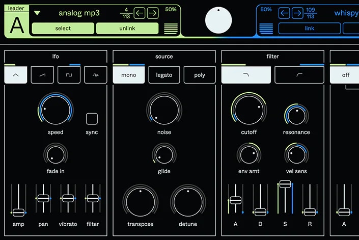Choose the high-pass filter shape icon
Screen dimensions: 359x240
[299, 75]
